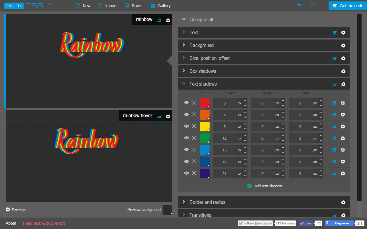Click the Get the code button
367x229 pixels.
pyautogui.click(x=348, y=6)
